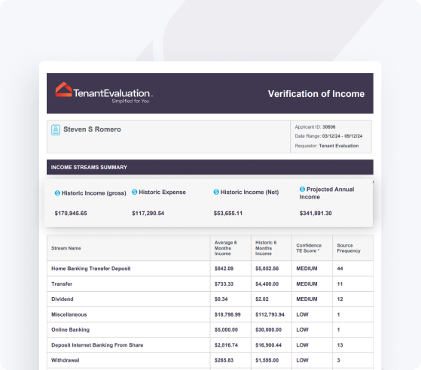
Task: Click Applicant ID value 30606
Action: (328, 127)
